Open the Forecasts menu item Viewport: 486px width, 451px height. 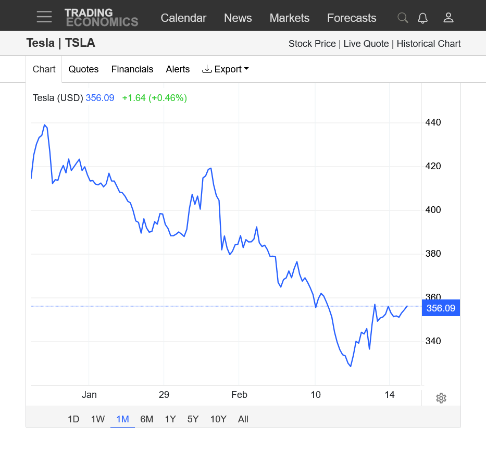point(352,18)
